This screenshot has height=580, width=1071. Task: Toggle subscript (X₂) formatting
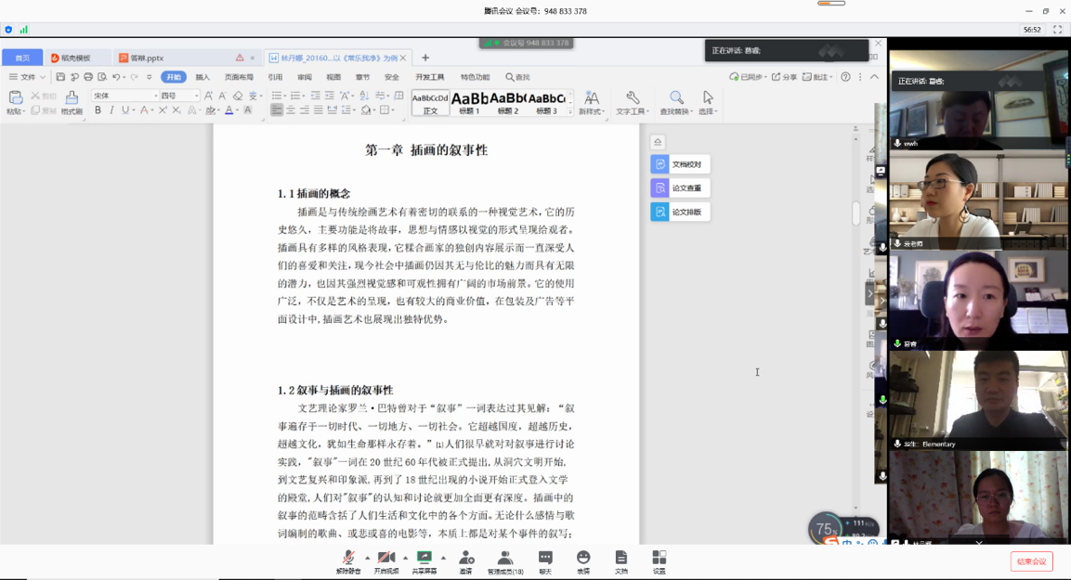[x=176, y=110]
